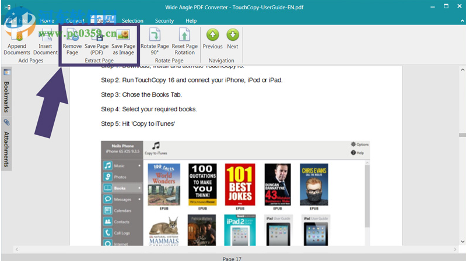The image size is (466, 261).
Task: Go to Next page with green arrow
Action: (x=233, y=35)
